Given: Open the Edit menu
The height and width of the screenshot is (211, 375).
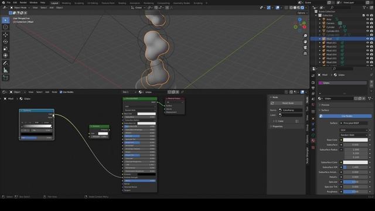Looking at the screenshot, I should tap(15, 2).
